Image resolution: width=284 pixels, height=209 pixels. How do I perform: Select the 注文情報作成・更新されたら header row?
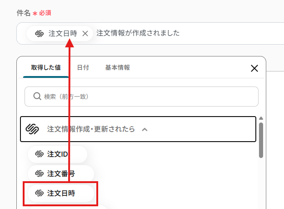[138, 129]
